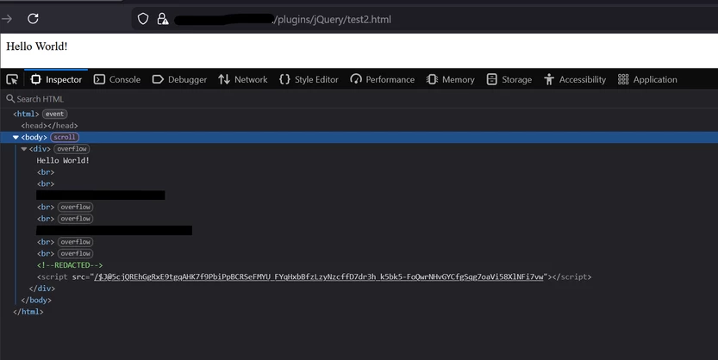Click the Hello World! page text
This screenshot has height=360, width=718.
(x=36, y=47)
